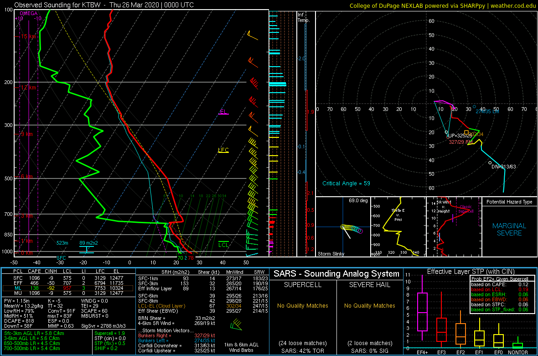Screen dimensions: 538x356
Task: Select the 12 km height label
Action: [29, 88]
